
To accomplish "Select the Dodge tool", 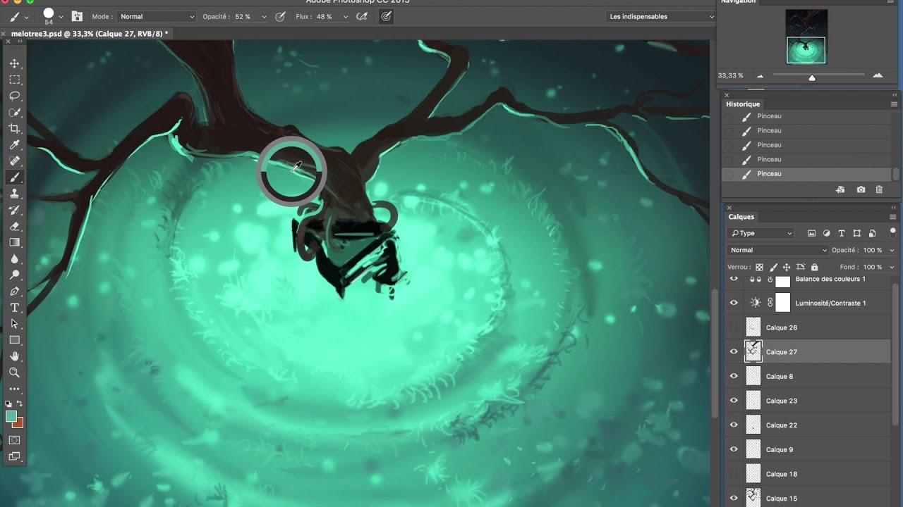I will [14, 275].
